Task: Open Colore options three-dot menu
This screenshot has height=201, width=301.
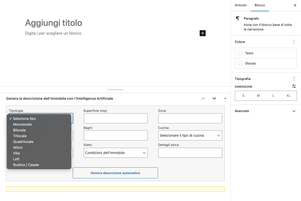Action: click(294, 42)
